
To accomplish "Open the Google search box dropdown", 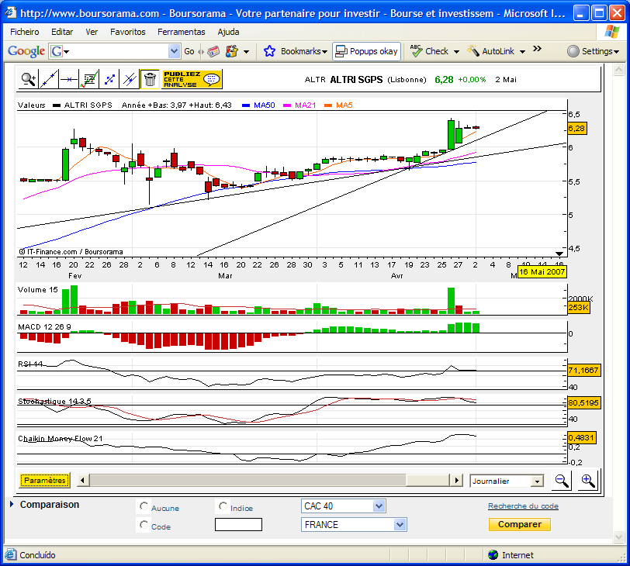I will coord(174,51).
